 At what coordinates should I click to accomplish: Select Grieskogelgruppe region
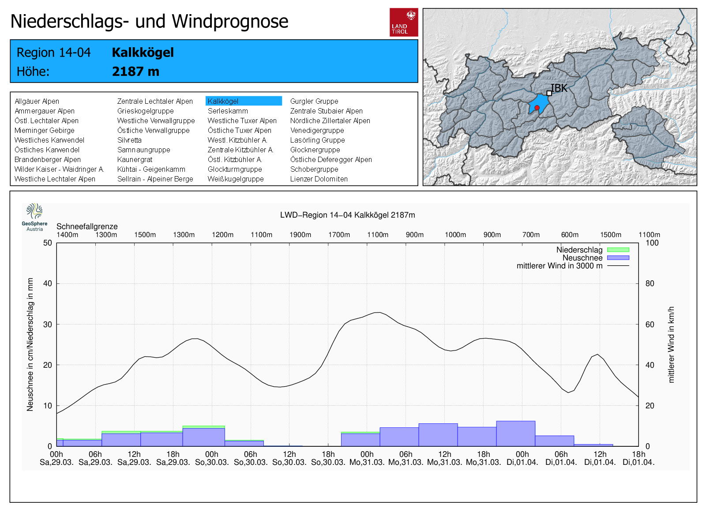point(145,111)
